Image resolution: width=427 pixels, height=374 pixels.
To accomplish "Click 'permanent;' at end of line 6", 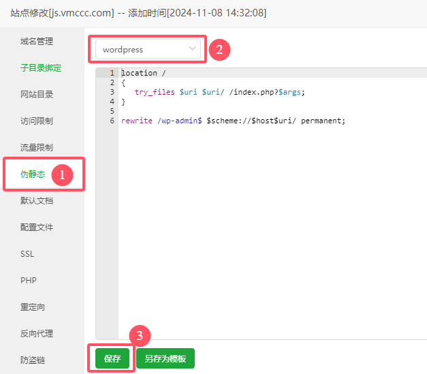I will click(x=323, y=121).
